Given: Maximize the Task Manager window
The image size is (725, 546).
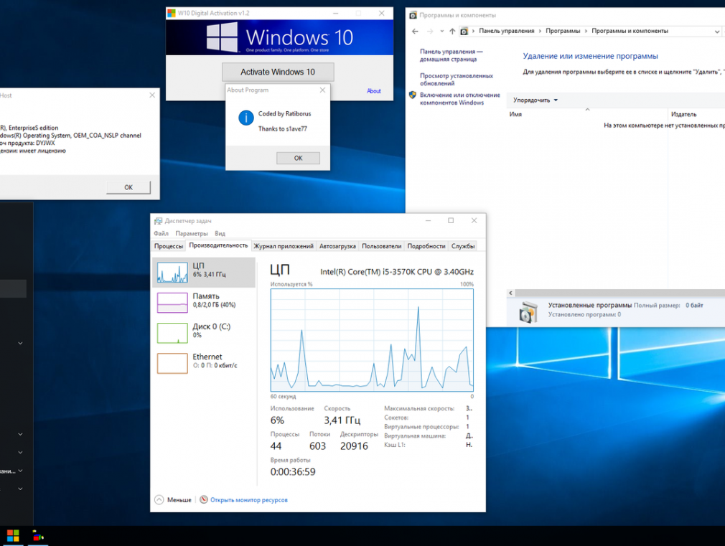Looking at the screenshot, I should (x=451, y=220).
